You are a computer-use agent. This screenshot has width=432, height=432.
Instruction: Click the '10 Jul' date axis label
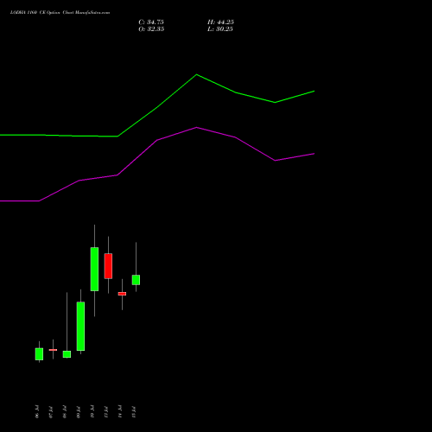[x=92, y=412]
